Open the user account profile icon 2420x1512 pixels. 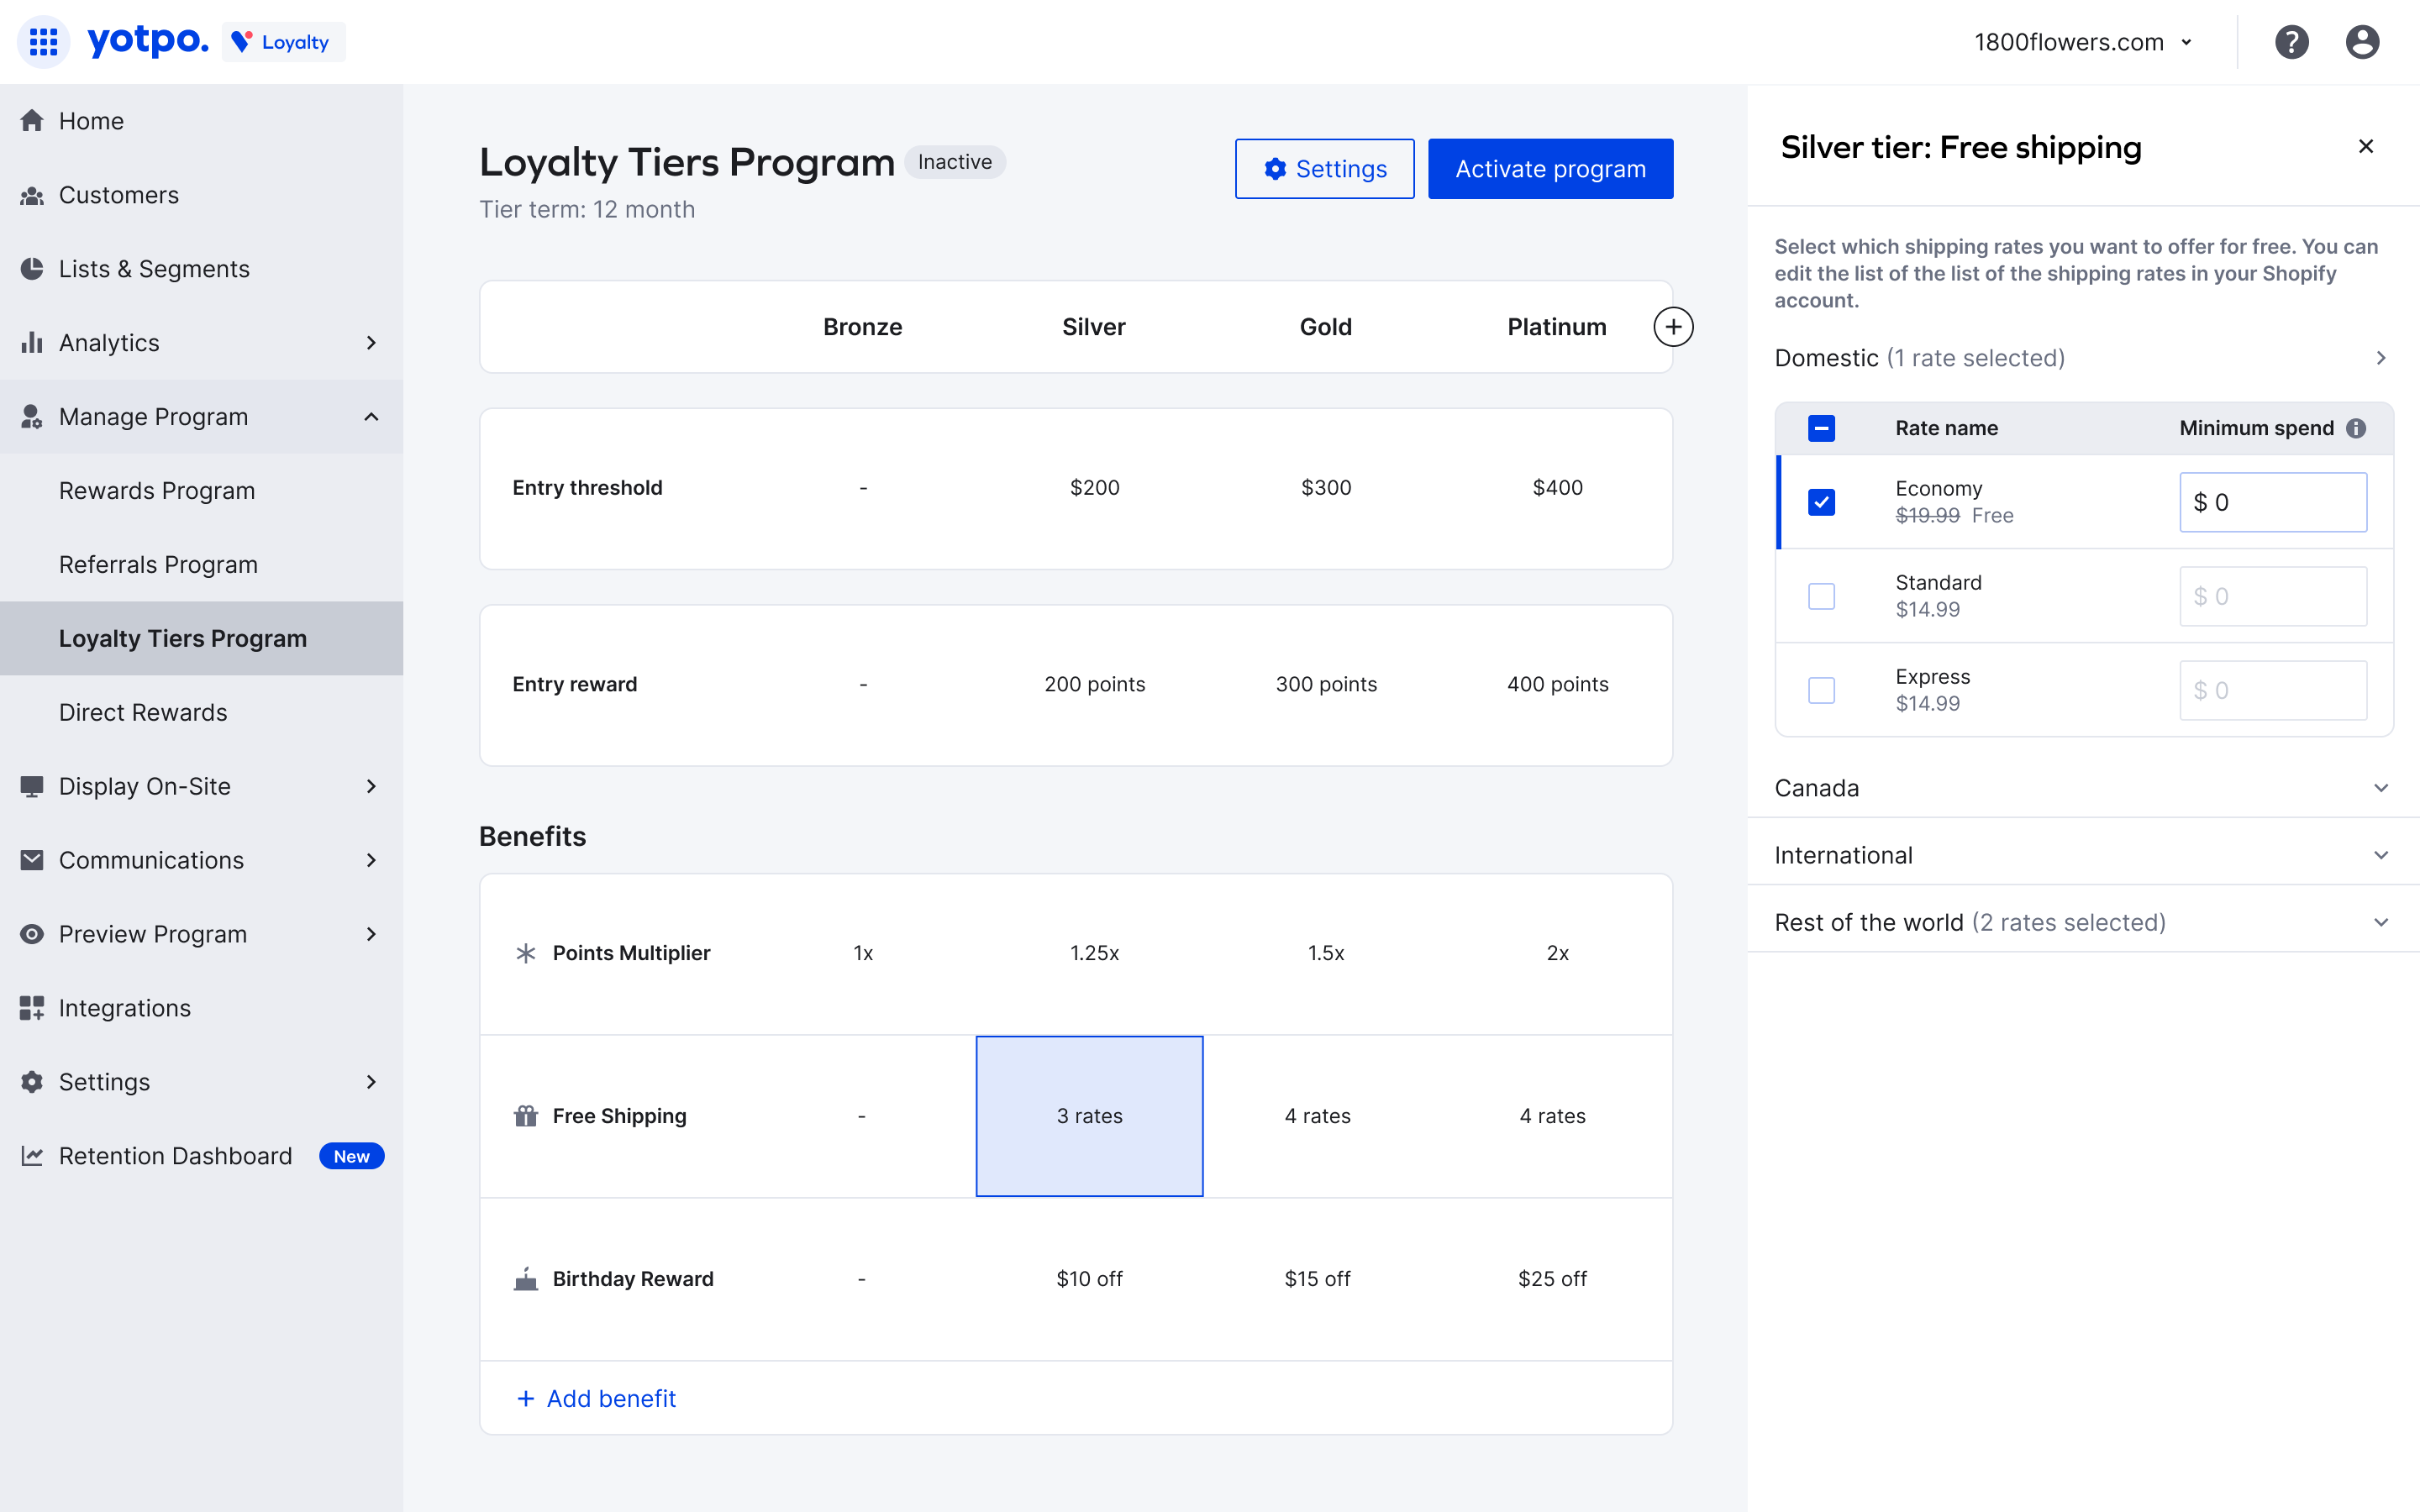click(2362, 42)
